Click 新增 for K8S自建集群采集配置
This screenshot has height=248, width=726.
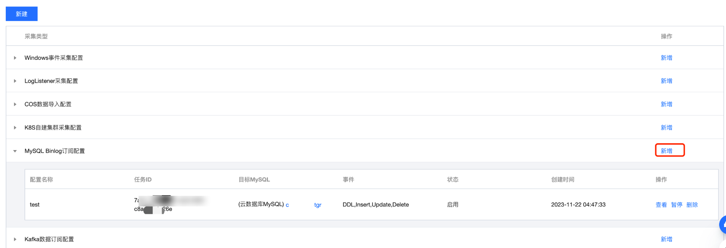coord(666,128)
